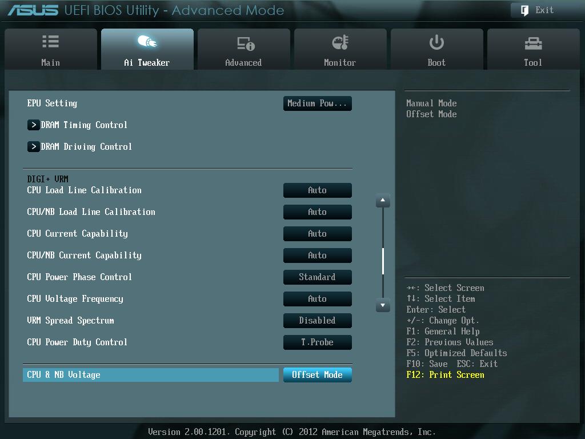Change CPU Load Line Calibration value

[x=318, y=190]
